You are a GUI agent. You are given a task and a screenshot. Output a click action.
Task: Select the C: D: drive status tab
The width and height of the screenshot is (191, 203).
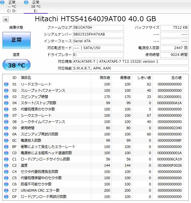[x=12, y=7]
